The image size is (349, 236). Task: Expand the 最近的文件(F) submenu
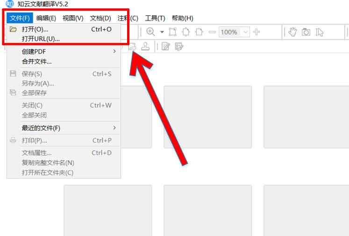pyautogui.click(x=114, y=128)
